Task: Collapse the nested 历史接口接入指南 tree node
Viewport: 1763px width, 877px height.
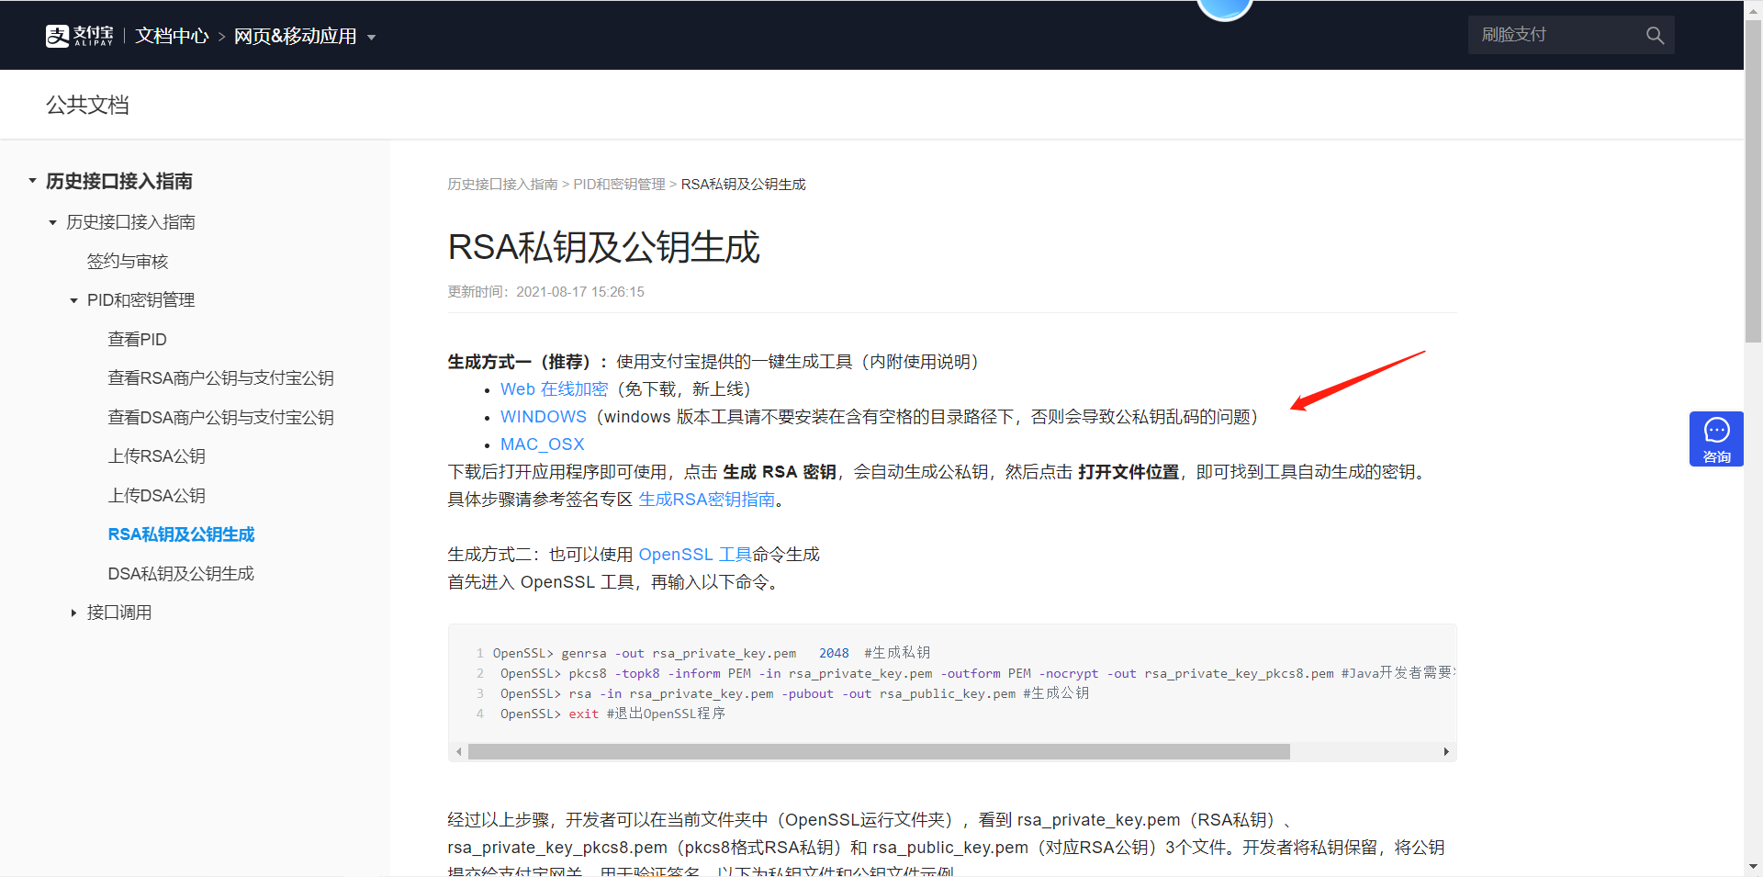Action: 52,222
